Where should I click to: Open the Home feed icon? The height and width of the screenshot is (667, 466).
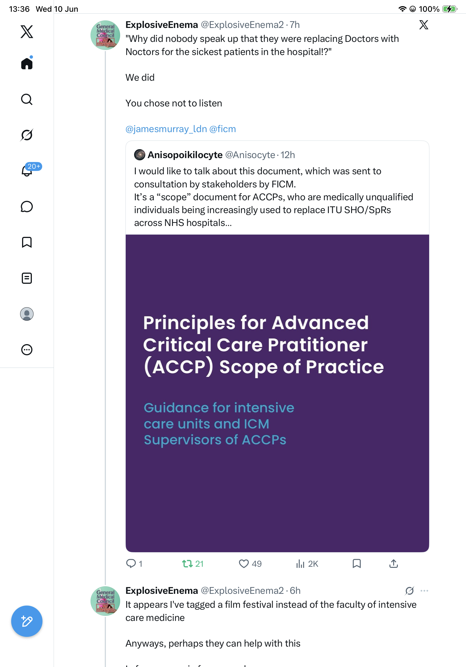pyautogui.click(x=27, y=63)
